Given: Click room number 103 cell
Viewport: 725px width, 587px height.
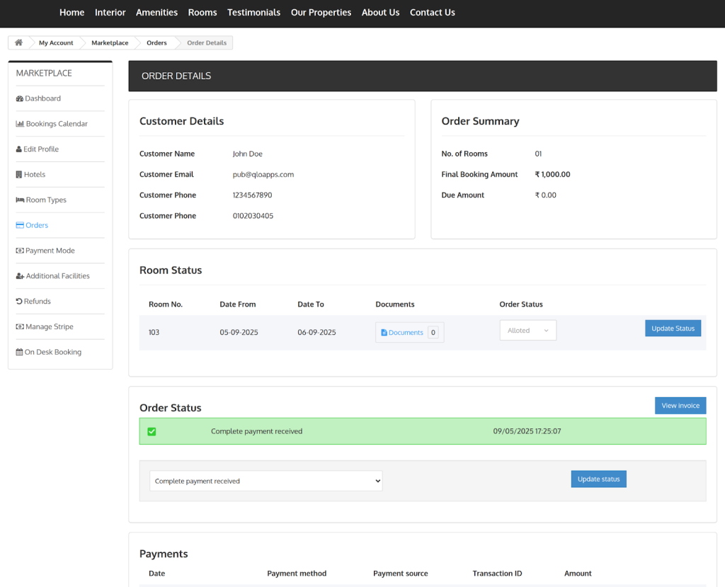Looking at the screenshot, I should [x=154, y=333].
